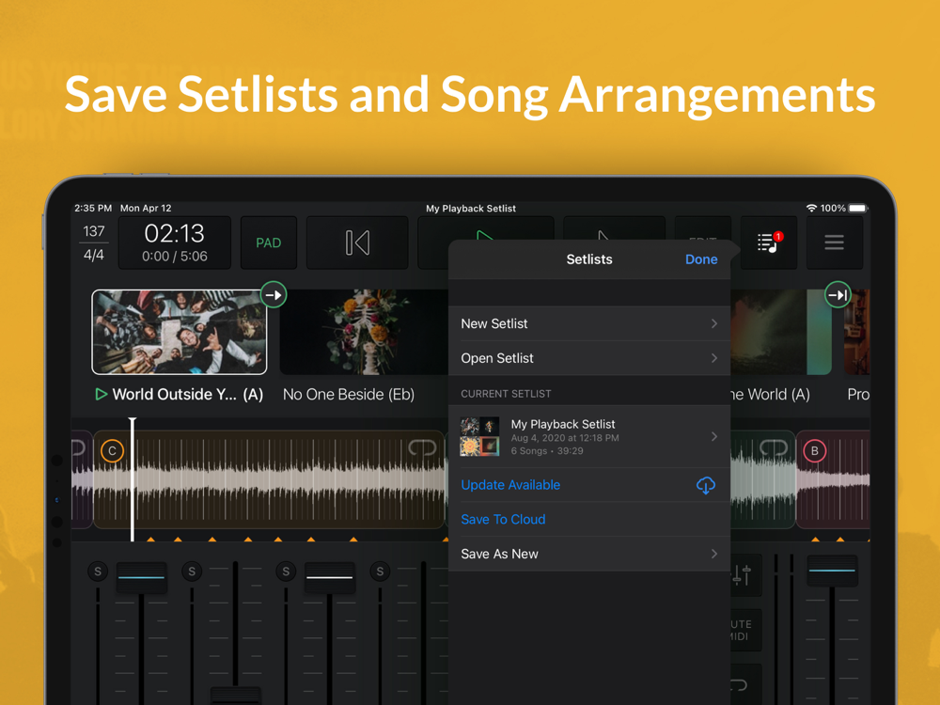The image size is (940, 705).
Task: Click the second channel fader at bottom
Action: pos(236,696)
